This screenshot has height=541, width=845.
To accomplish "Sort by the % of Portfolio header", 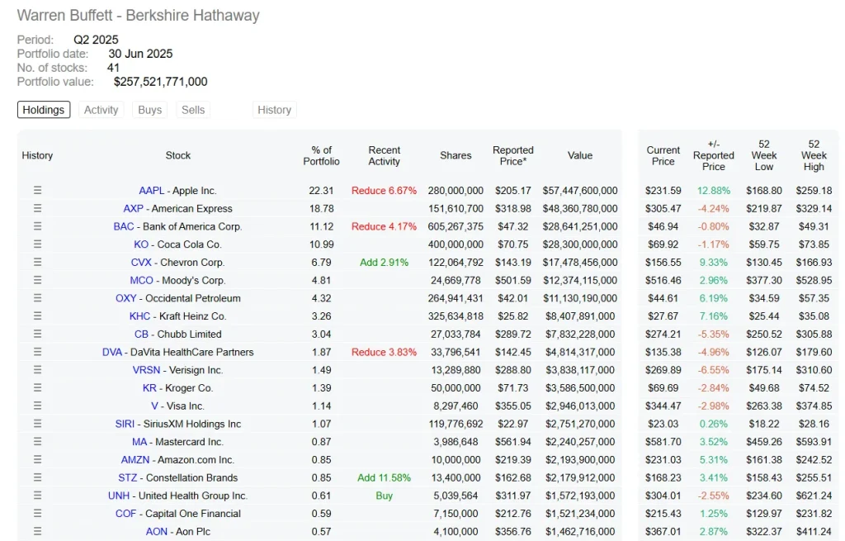I will tap(321, 155).
